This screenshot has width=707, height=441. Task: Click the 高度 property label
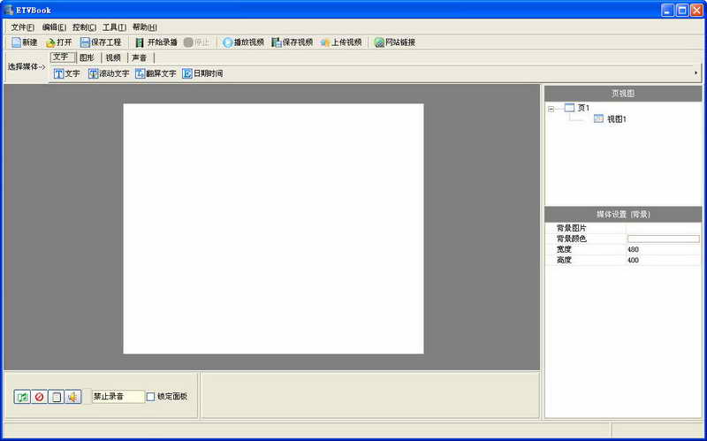click(x=564, y=260)
